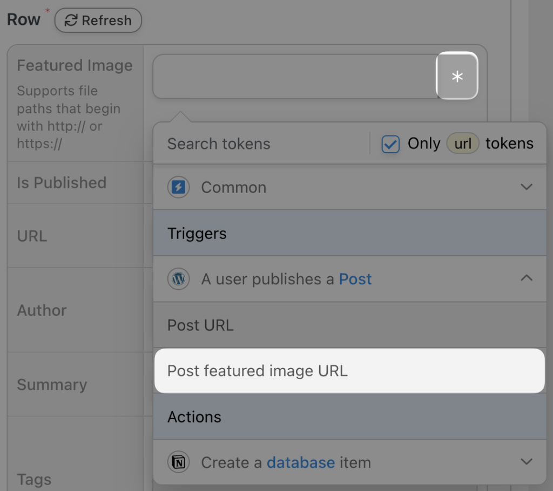Click the Notion icon beside Create a database item
The height and width of the screenshot is (491, 553).
pyautogui.click(x=178, y=462)
